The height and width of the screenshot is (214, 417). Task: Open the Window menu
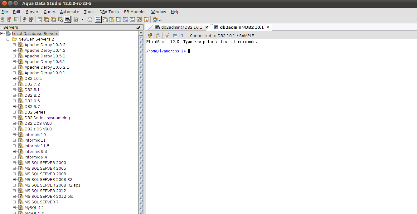pos(158,12)
